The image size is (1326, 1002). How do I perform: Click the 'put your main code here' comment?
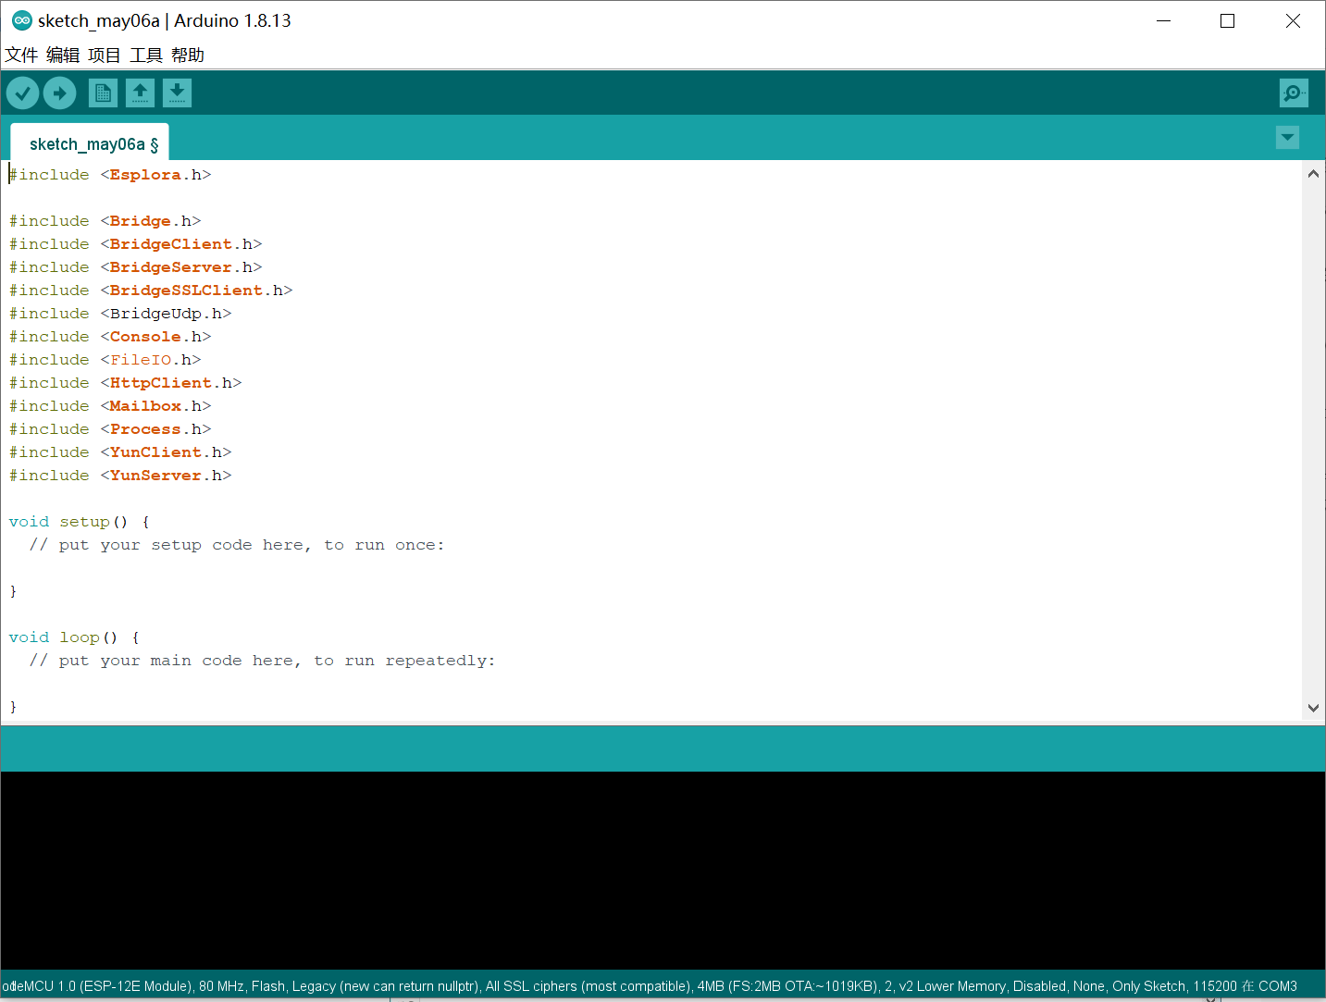[x=263, y=661]
